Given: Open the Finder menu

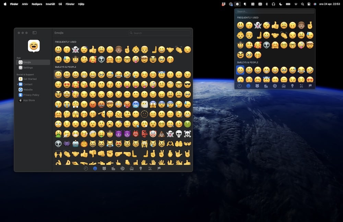Looking at the screenshot, I should (14, 4).
